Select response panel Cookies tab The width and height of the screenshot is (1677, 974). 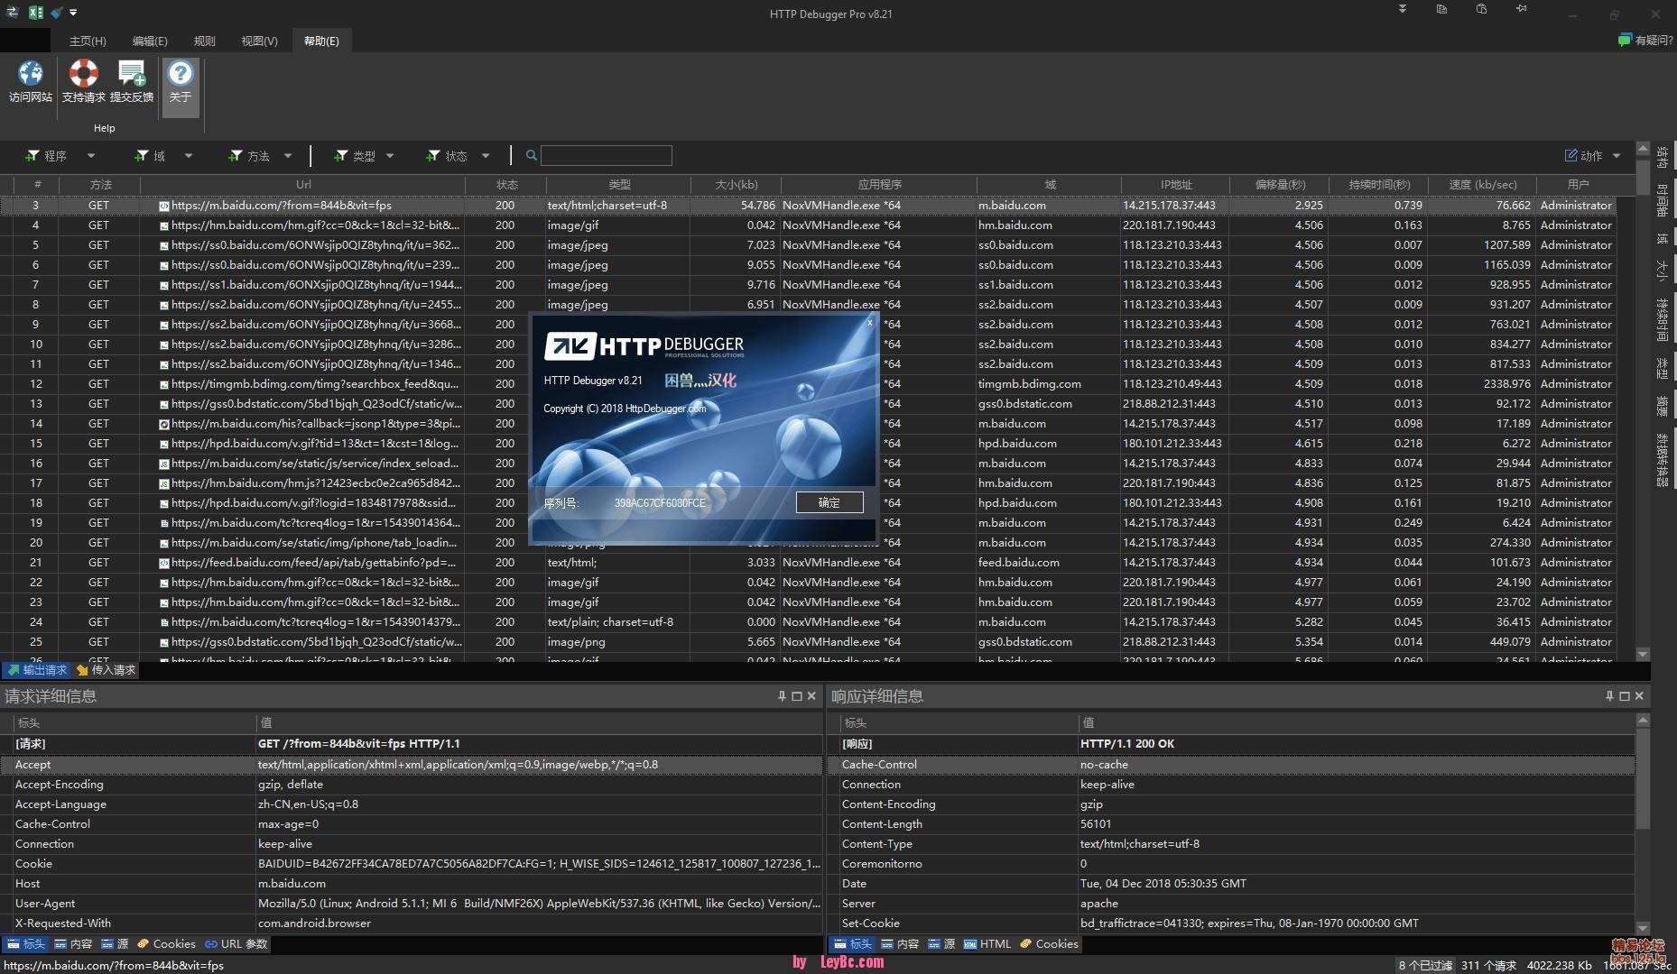[x=1049, y=944]
